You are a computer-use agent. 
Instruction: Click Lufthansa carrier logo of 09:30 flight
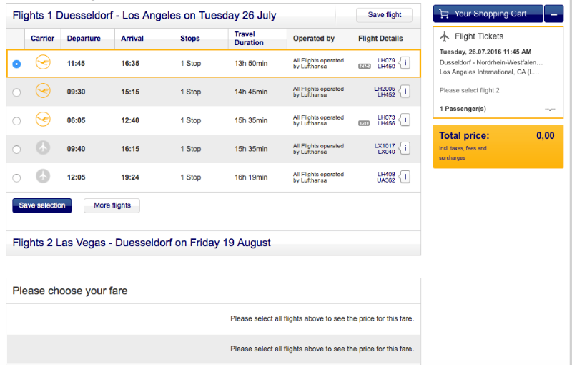[44, 92]
